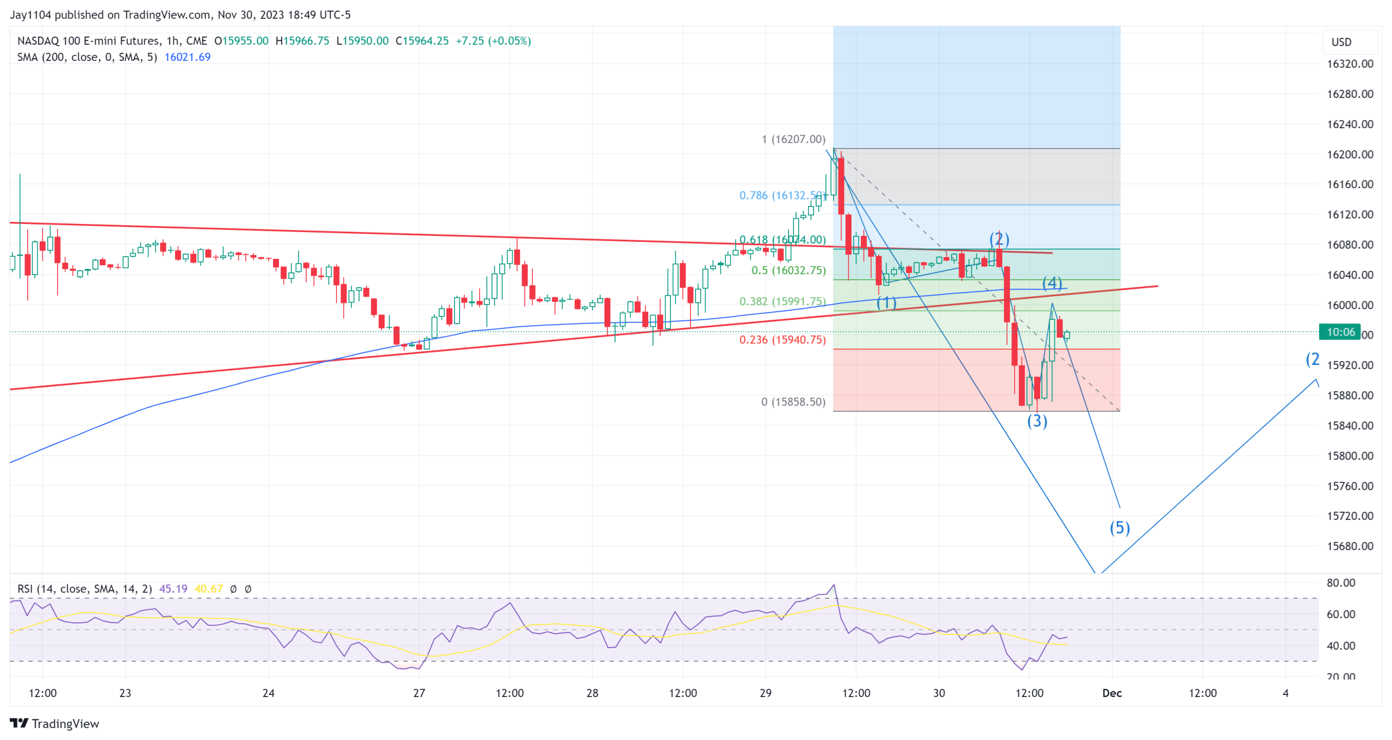
Task: Click the 27 date label on time axis
Action: pos(419,693)
